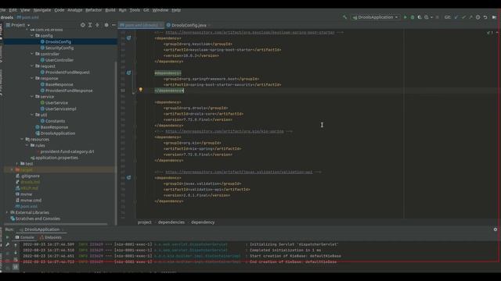Viewport: 501px width, 281px height.
Task: Click Run with Coverage icon
Action: [x=420, y=17]
